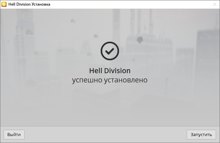The width and height of the screenshot is (220, 143).
Task: Click the 'успешно установлено' message
Action: point(110,80)
